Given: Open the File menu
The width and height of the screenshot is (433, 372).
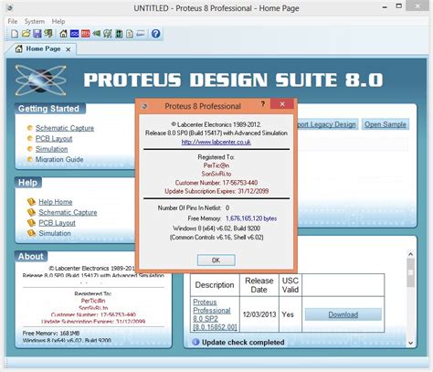Looking at the screenshot, I should click(x=13, y=21).
